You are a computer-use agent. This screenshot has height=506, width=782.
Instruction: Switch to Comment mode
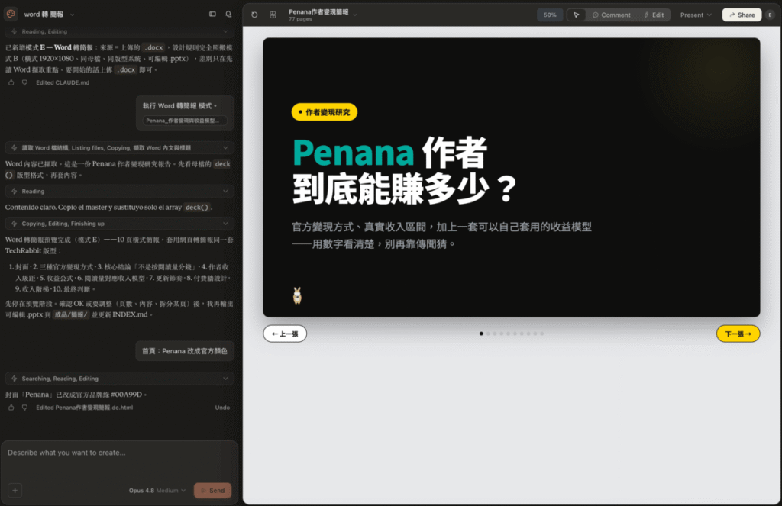click(x=612, y=15)
